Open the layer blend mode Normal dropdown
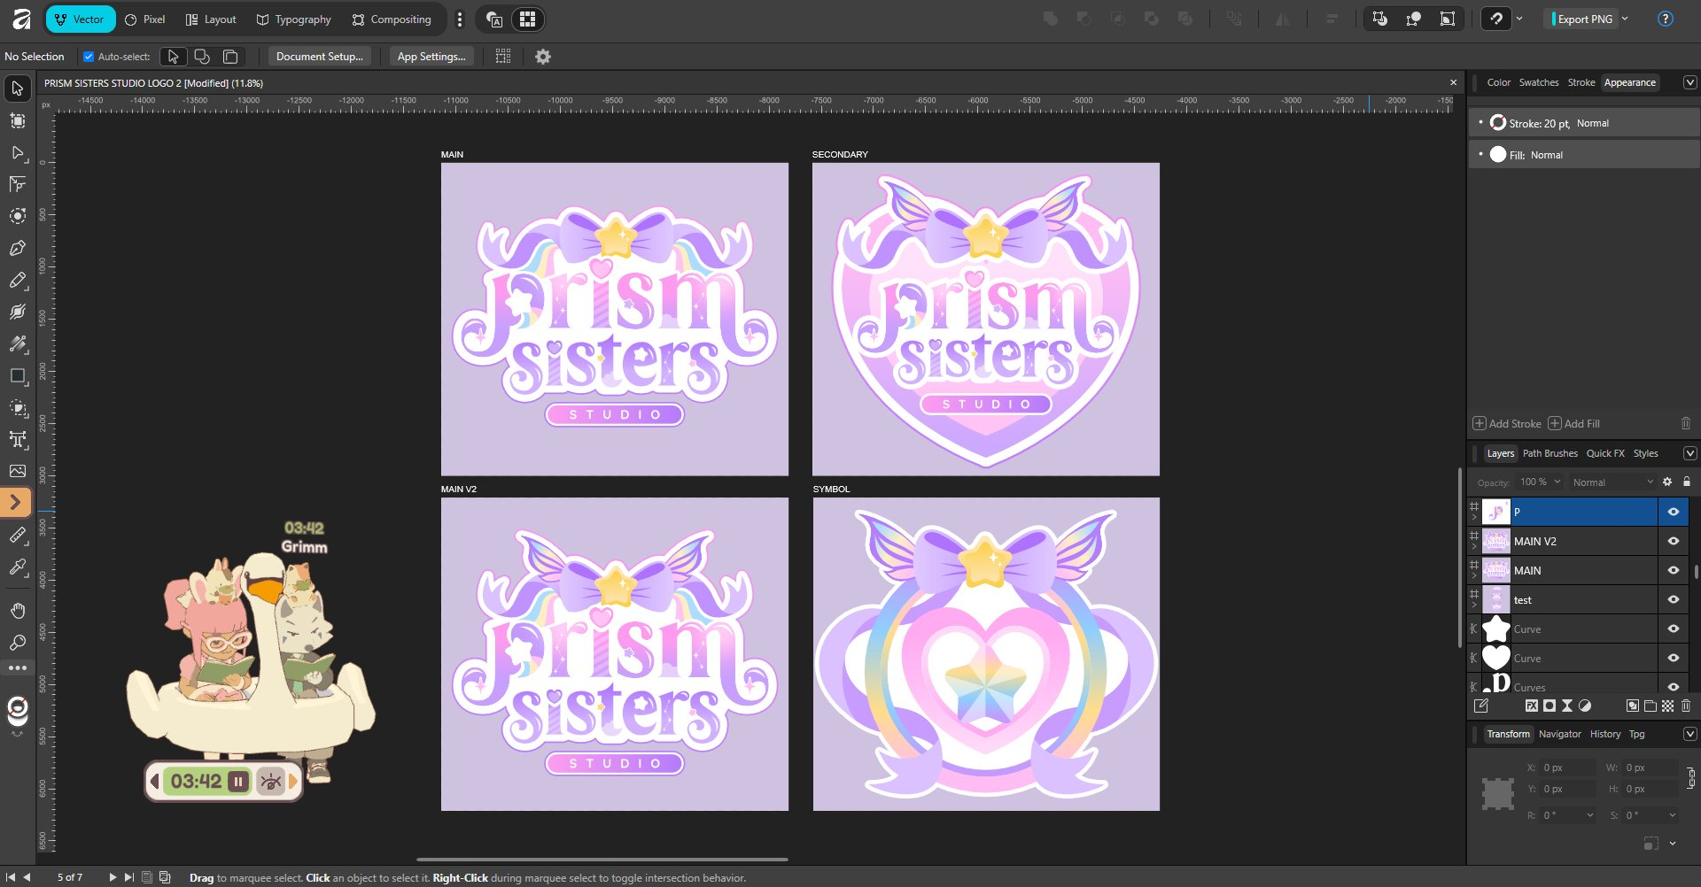1701x887 pixels. (1612, 482)
